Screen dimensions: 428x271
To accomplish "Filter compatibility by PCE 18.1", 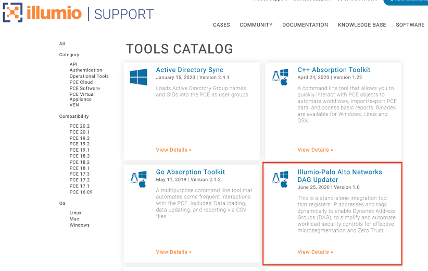I will pyautogui.click(x=80, y=168).
